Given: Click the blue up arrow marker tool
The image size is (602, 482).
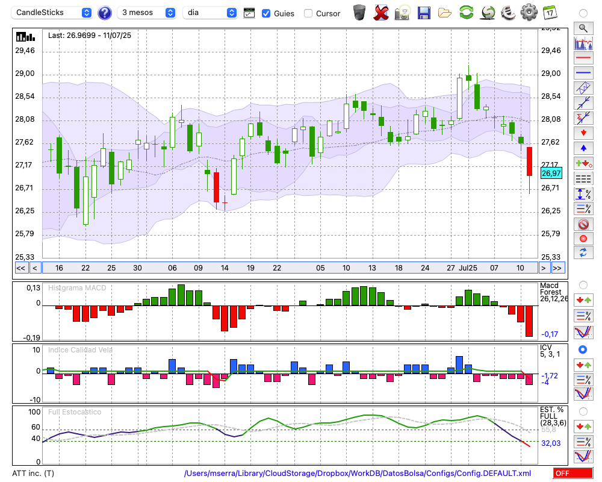Looking at the screenshot, I should [583, 148].
